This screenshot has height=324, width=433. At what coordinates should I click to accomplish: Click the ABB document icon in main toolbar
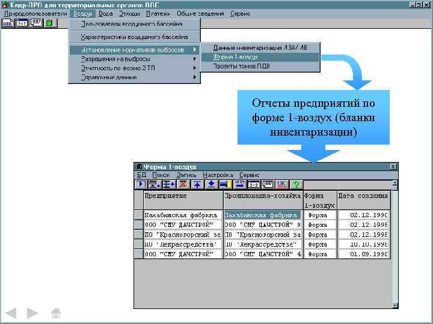tap(7, 23)
